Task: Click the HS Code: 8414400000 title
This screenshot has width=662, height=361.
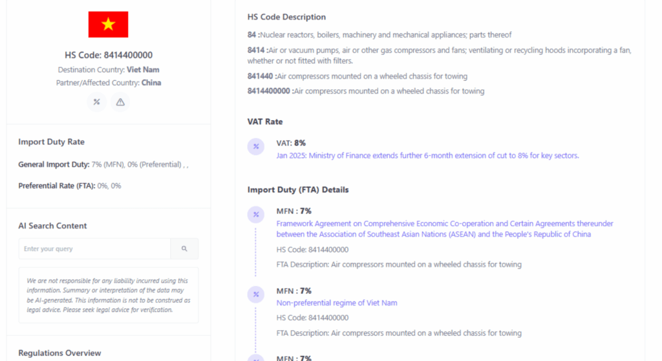Action: (109, 56)
